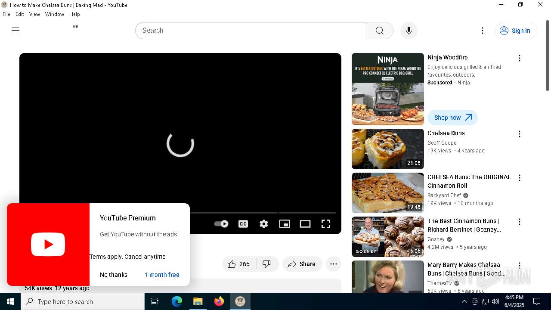
Task: Open the player settings gear
Action: pos(264,224)
